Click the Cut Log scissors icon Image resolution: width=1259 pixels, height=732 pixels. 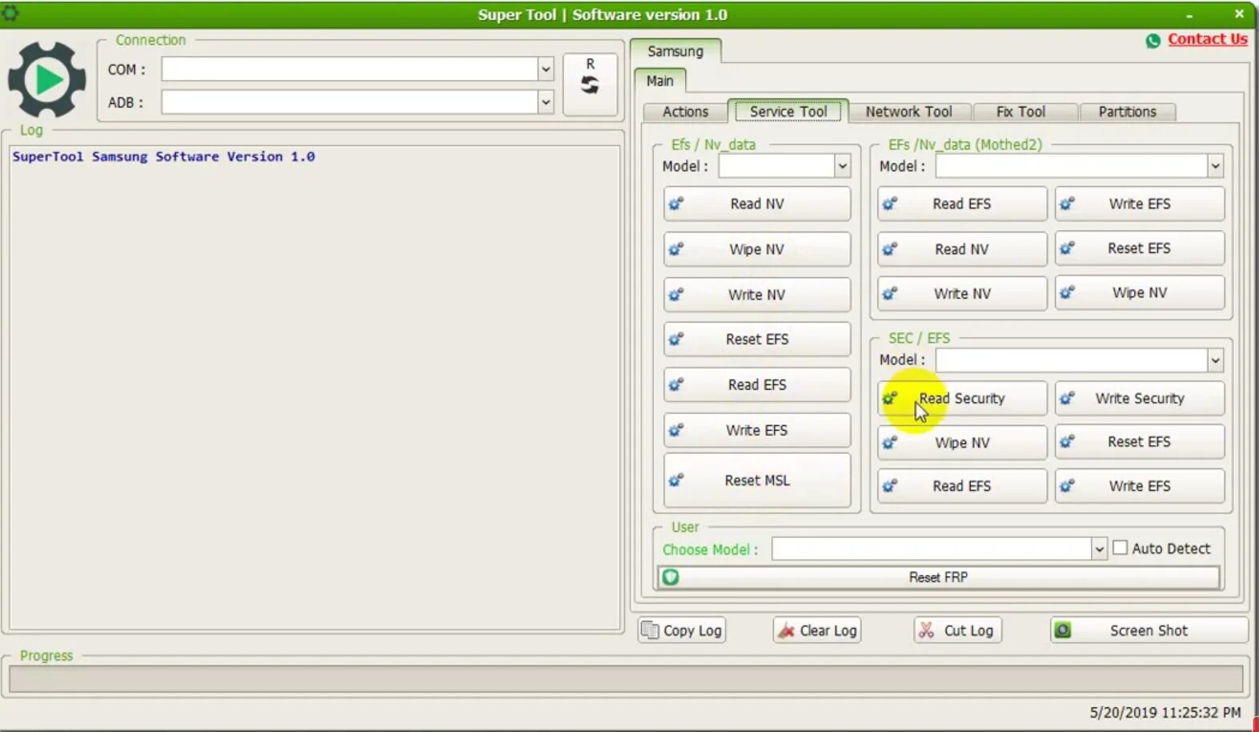pyautogui.click(x=926, y=630)
